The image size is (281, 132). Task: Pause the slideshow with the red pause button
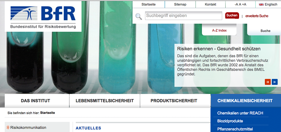(268, 82)
